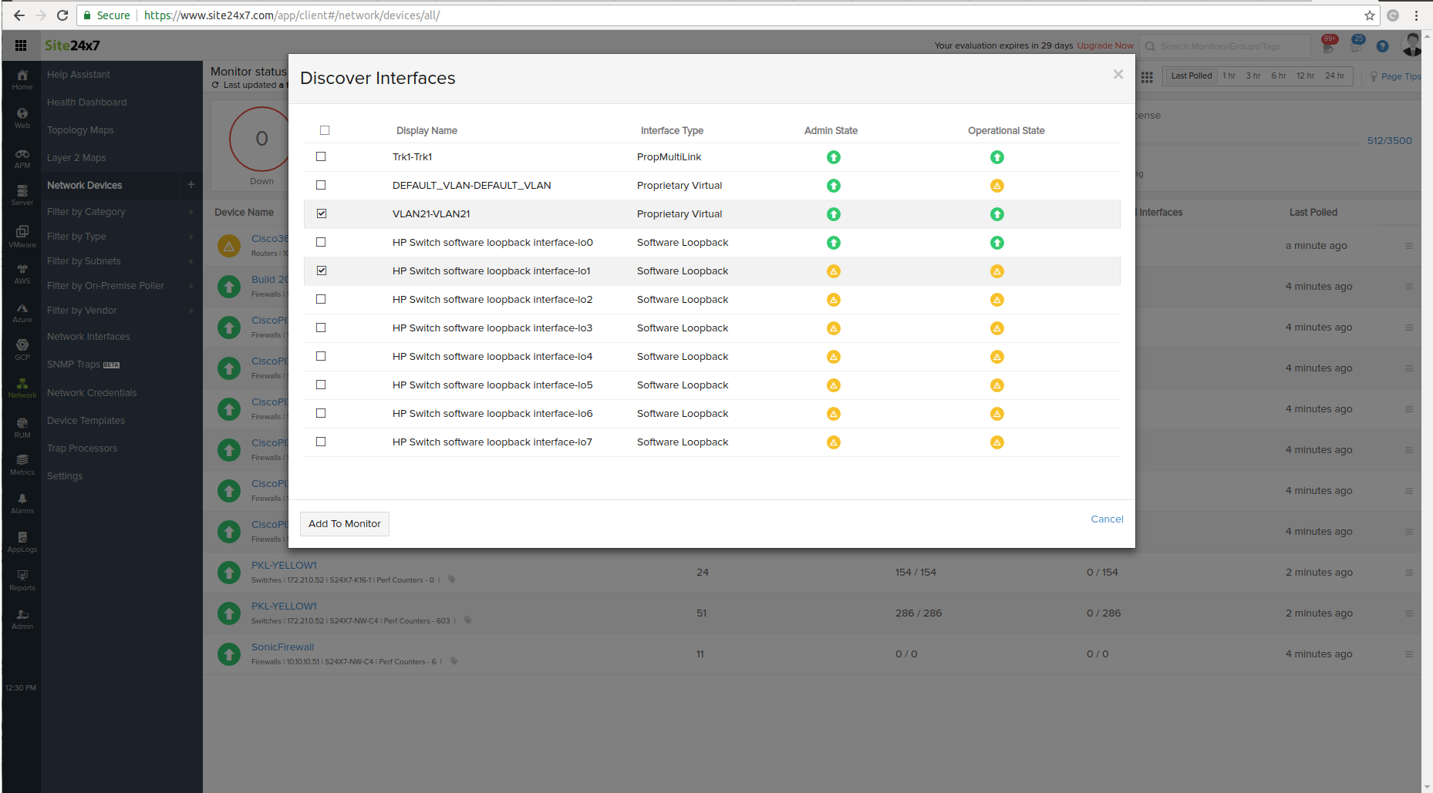Open SNMP Traps in the side menu
This screenshot has width=1433, height=793.
coord(83,365)
